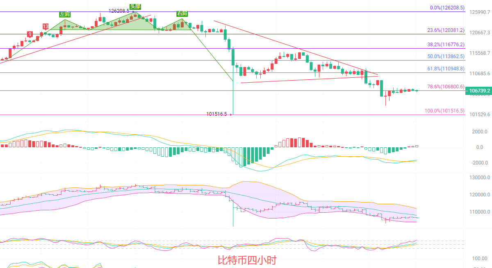The width and height of the screenshot is (492, 268).
Task: Click the 126208.5 high price marker
Action: click(x=119, y=11)
